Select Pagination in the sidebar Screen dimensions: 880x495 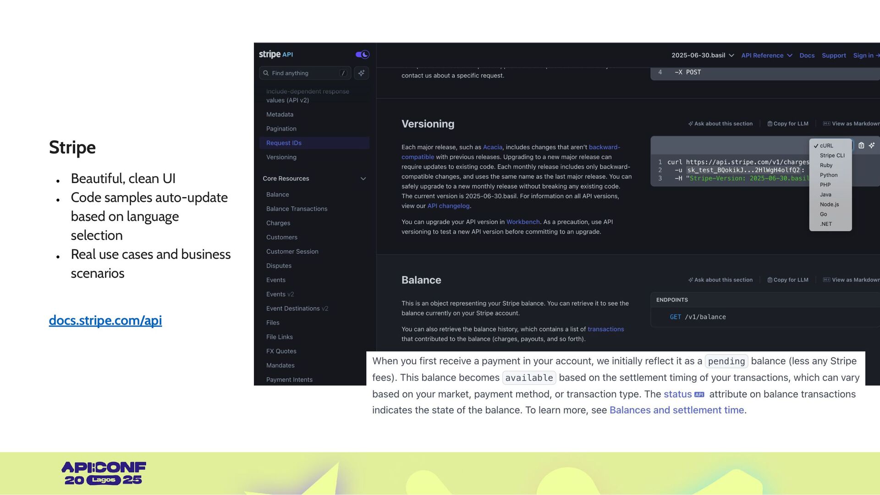[x=281, y=129]
